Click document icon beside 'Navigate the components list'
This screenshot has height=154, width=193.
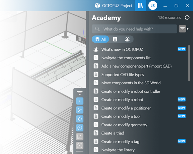[96, 58]
